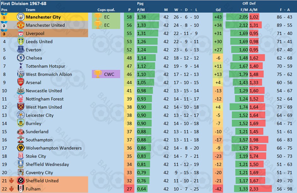
Task: Select the Gd column header
Action: 218,10
